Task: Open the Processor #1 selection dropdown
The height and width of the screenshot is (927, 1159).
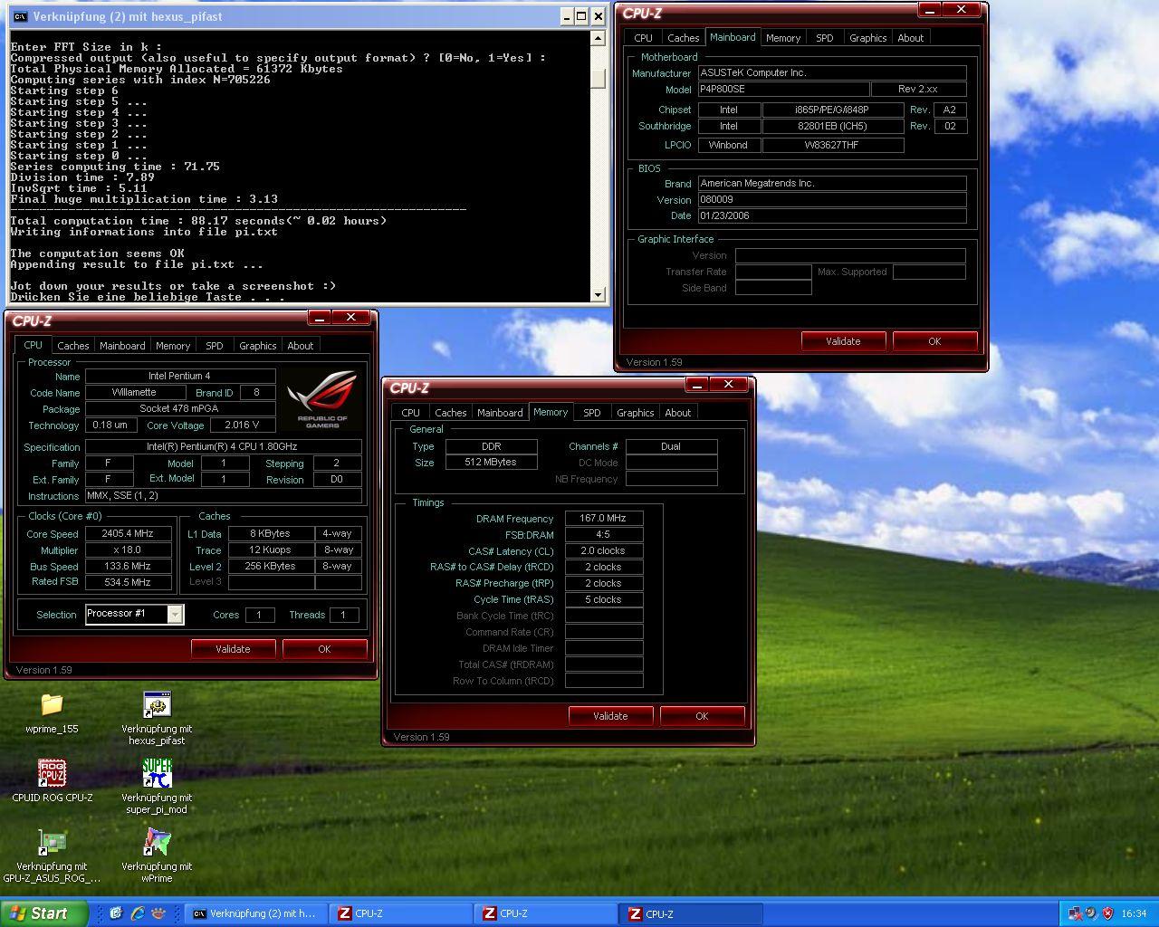Action: (175, 615)
